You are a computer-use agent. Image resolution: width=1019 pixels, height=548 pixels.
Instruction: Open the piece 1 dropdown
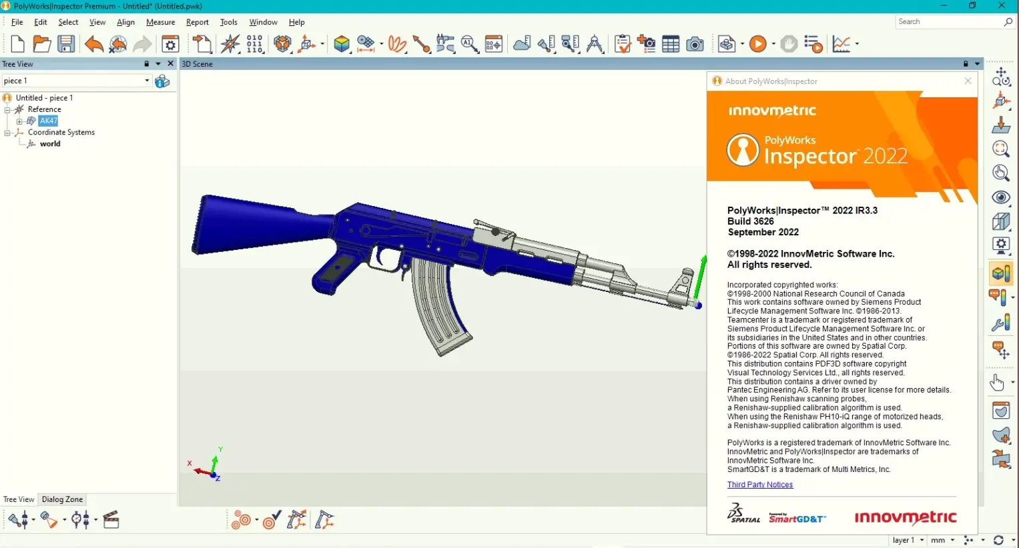(x=147, y=81)
